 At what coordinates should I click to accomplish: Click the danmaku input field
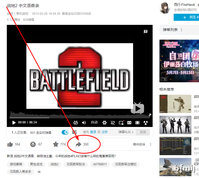coord(108,132)
